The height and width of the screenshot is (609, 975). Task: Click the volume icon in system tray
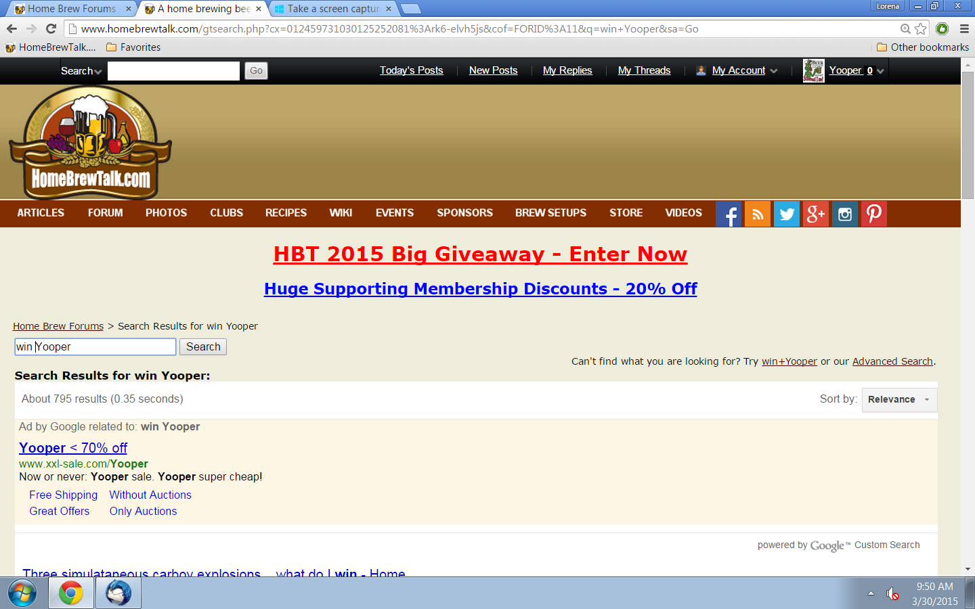point(892,594)
